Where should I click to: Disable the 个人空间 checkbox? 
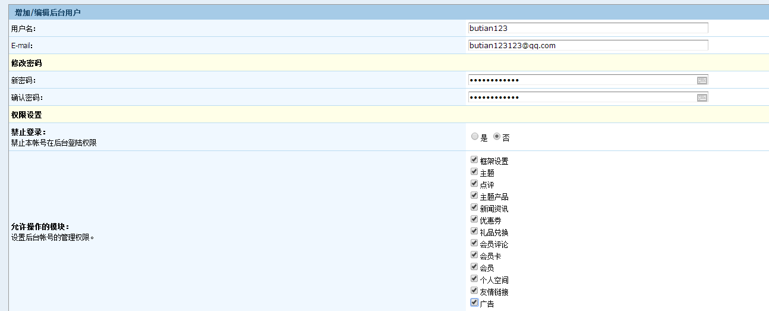[474, 279]
